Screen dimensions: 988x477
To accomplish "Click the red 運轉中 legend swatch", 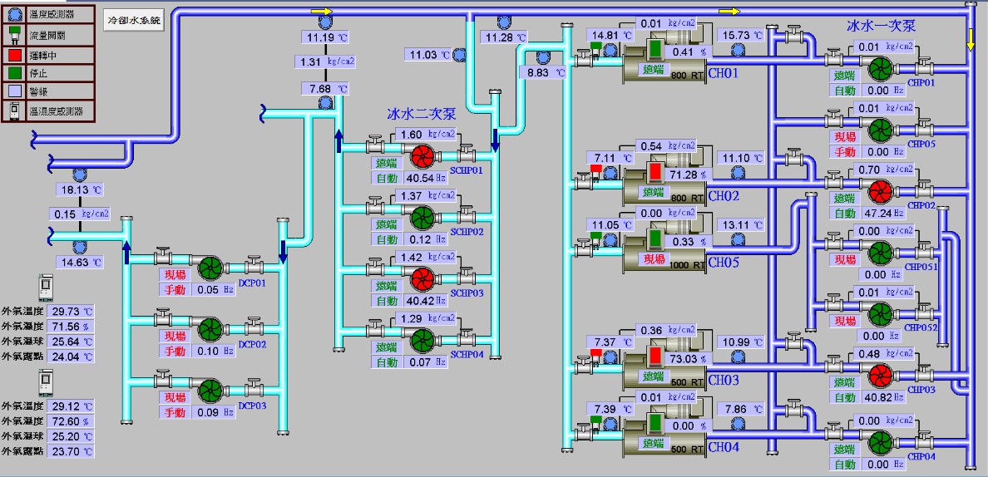I will coord(14,55).
